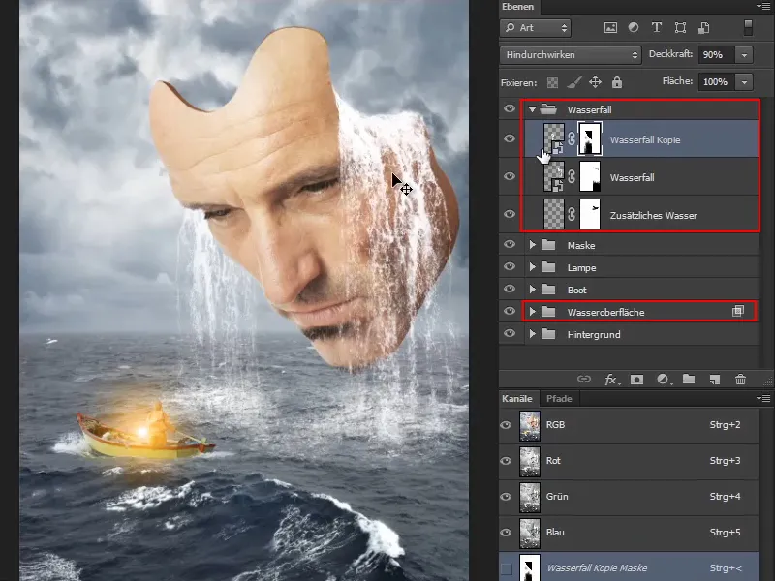Image resolution: width=775 pixels, height=581 pixels.
Task: Create new adjustment layer icon
Action: click(x=664, y=380)
